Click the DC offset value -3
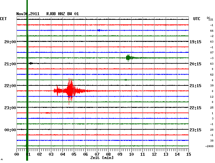The image size is (215, 163). coord(212,58)
